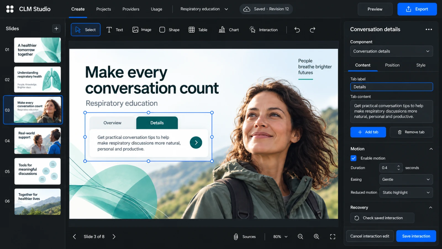Go to next slide arrow
442x249 pixels.
(x=114, y=237)
